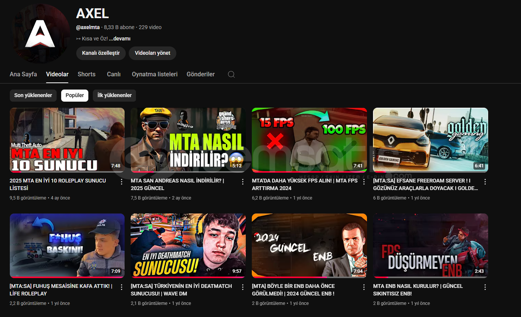The width and height of the screenshot is (521, 317).
Task: Open options menu for 2025 MTA EN İYİ 10 ROLEPLAY video
Action: click(122, 182)
